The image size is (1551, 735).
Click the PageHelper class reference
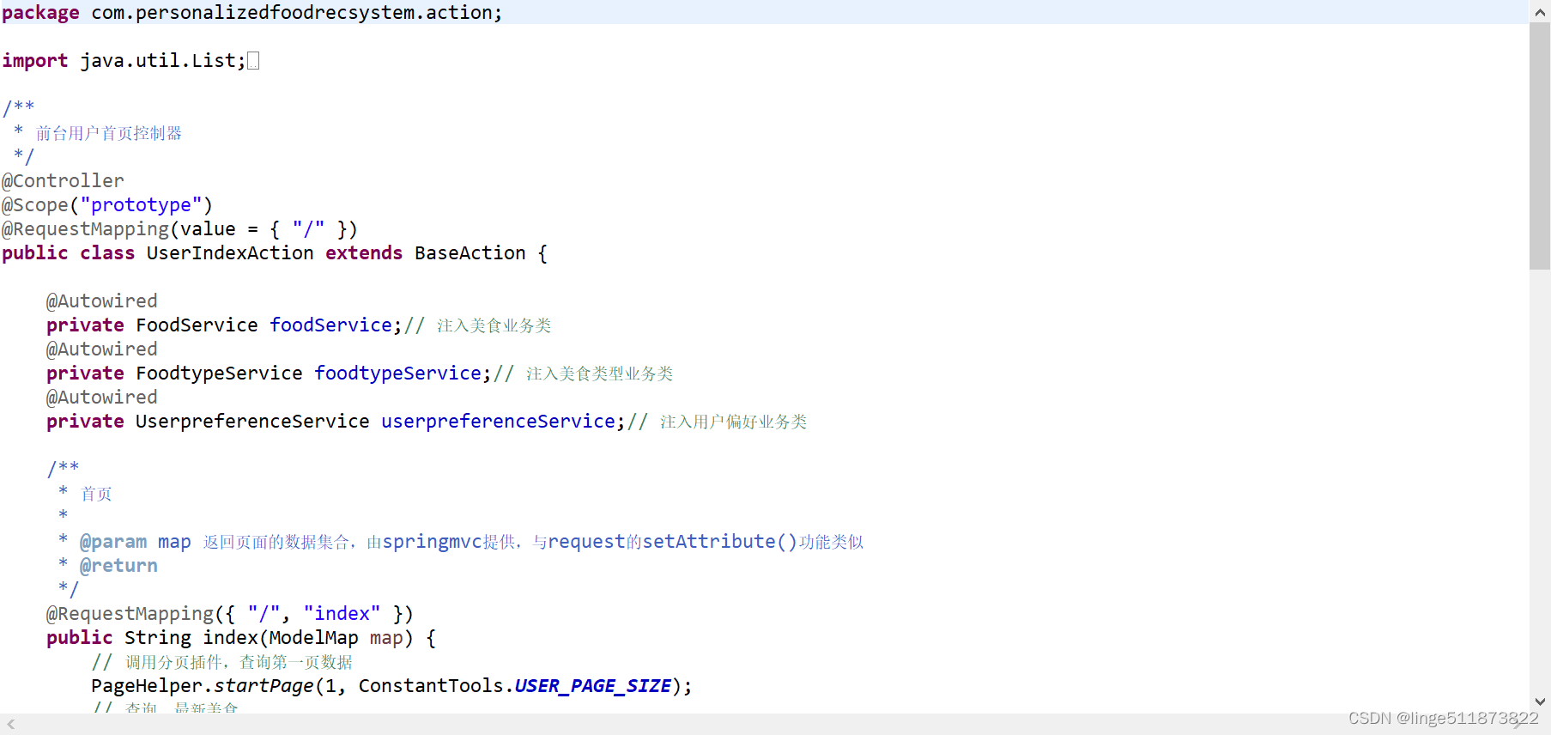point(147,686)
